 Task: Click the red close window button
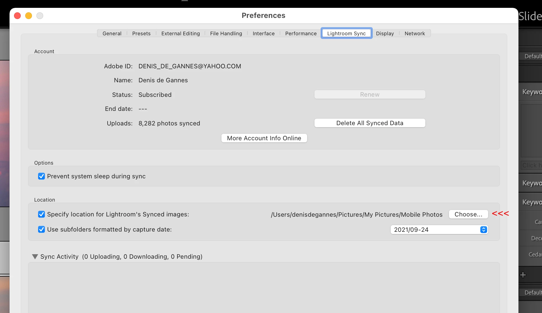click(17, 16)
